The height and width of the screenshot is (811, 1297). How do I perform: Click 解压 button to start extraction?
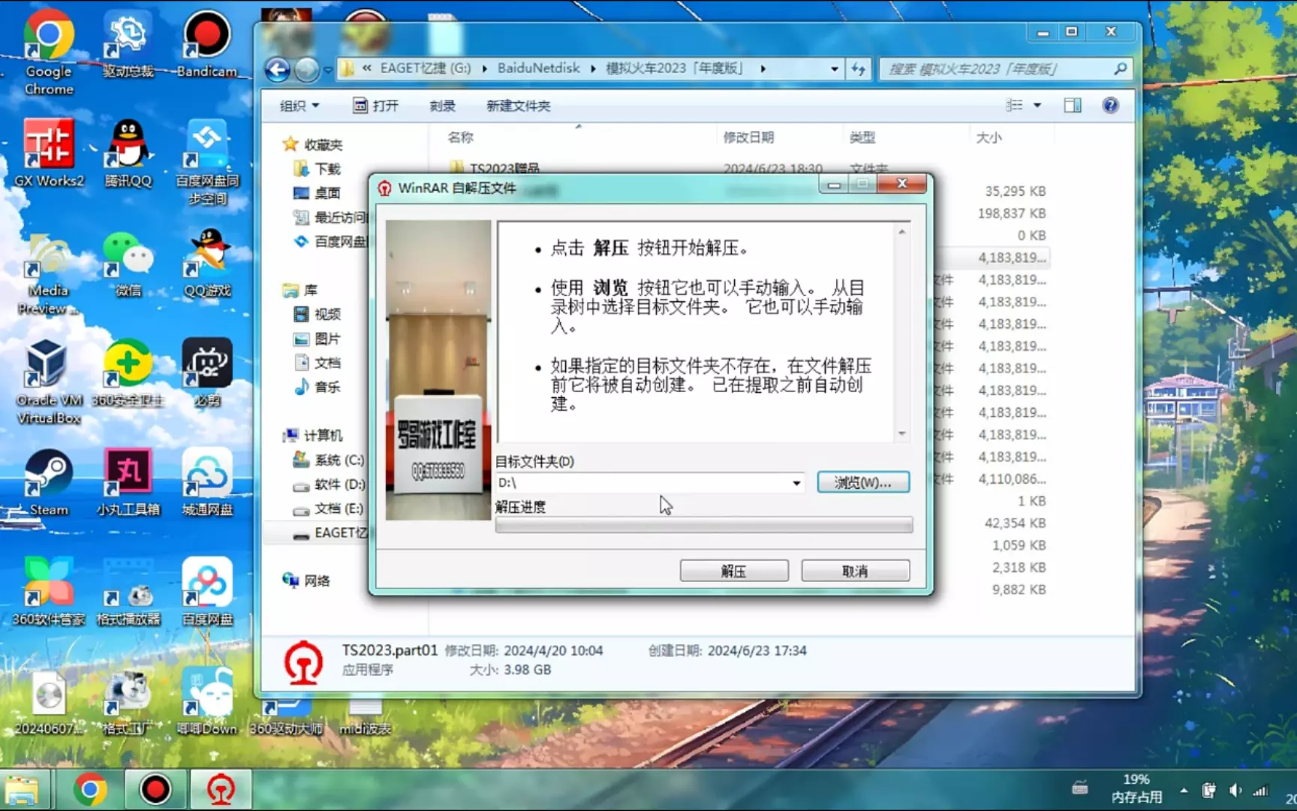(x=734, y=571)
